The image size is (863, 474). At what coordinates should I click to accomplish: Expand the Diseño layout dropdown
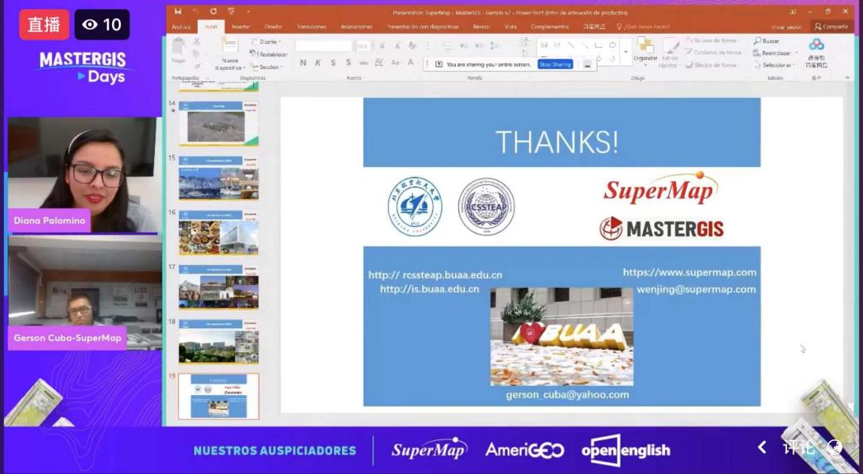[269, 41]
